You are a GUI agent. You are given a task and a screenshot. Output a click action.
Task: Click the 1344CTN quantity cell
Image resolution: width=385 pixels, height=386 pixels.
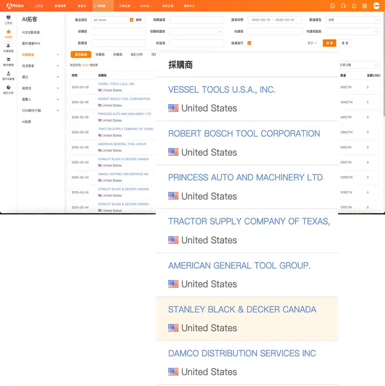point(346,102)
